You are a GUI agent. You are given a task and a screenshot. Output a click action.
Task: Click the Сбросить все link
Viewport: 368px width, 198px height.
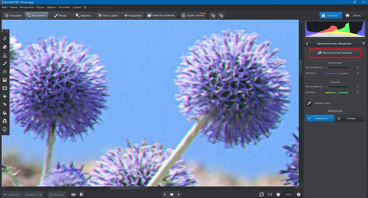pos(335,111)
